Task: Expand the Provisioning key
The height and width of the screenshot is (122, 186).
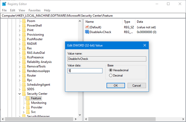Action: [x=20, y=35]
